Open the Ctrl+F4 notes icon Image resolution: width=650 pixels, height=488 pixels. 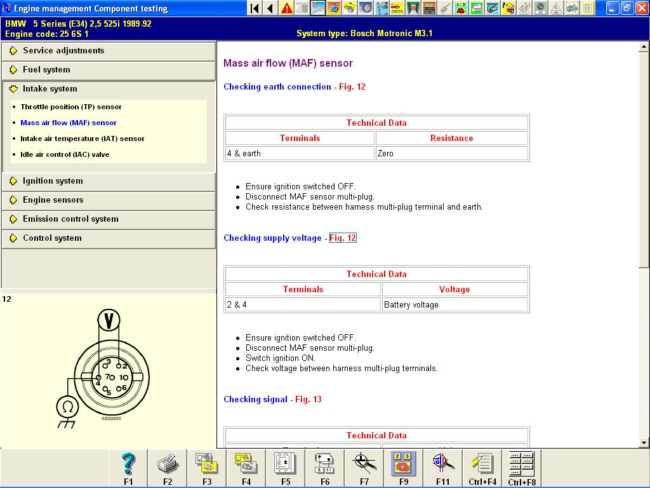pos(482,468)
